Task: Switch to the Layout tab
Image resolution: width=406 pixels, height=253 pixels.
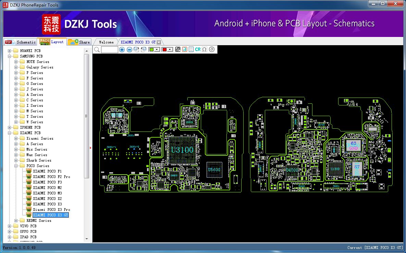Action: pos(52,42)
